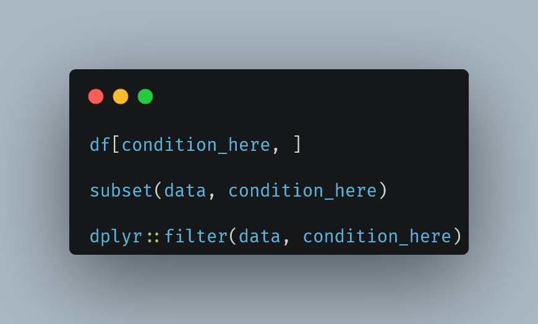Click the red close dot
This screenshot has width=538, height=324.
click(96, 96)
